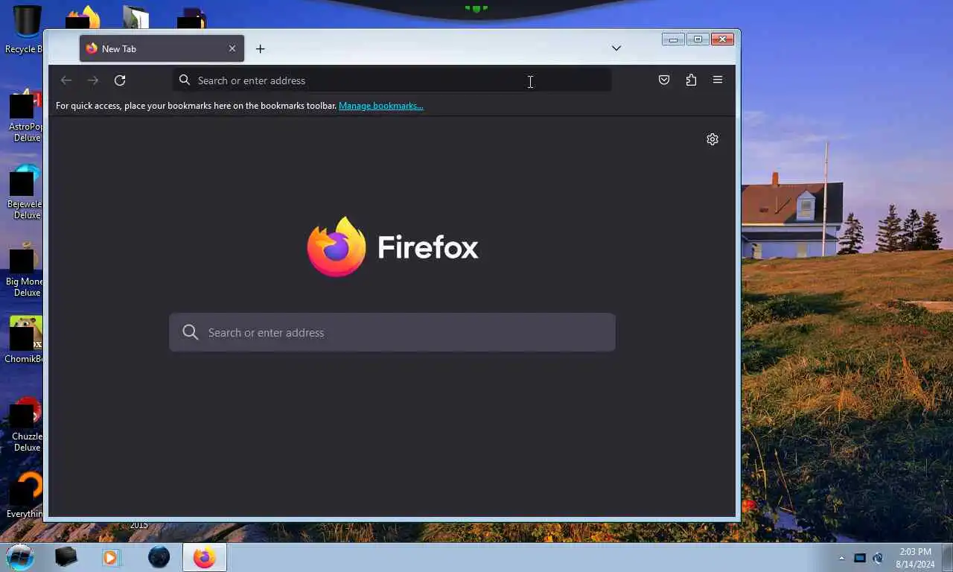Open the Firefox taskbar button
The width and height of the screenshot is (953, 572).
[205, 557]
